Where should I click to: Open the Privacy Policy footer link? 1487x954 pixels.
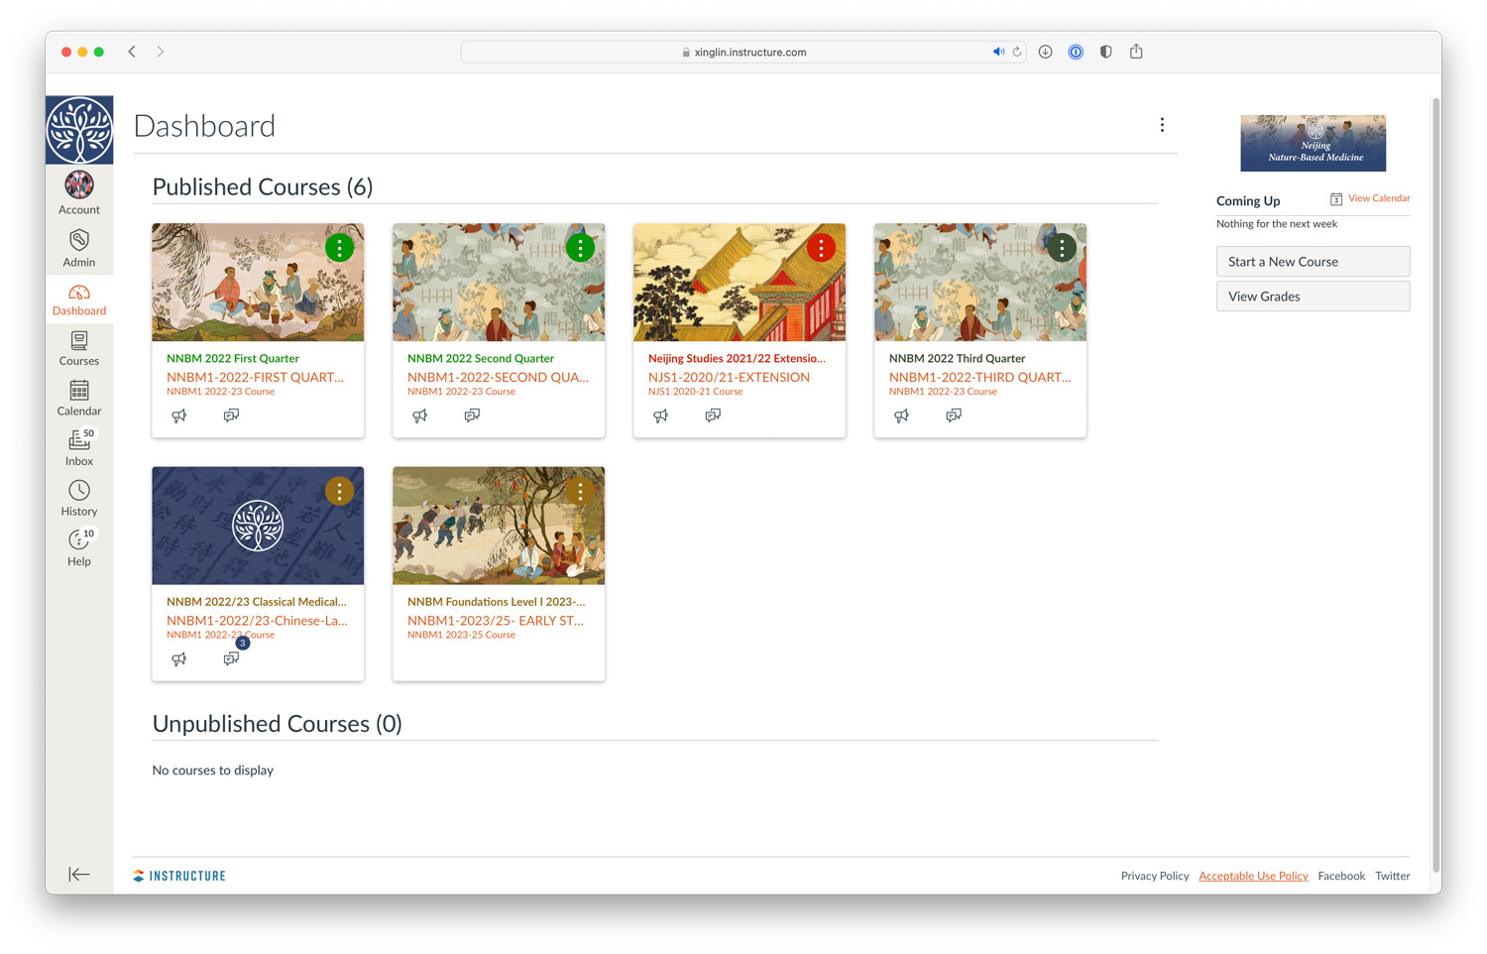[1155, 876]
